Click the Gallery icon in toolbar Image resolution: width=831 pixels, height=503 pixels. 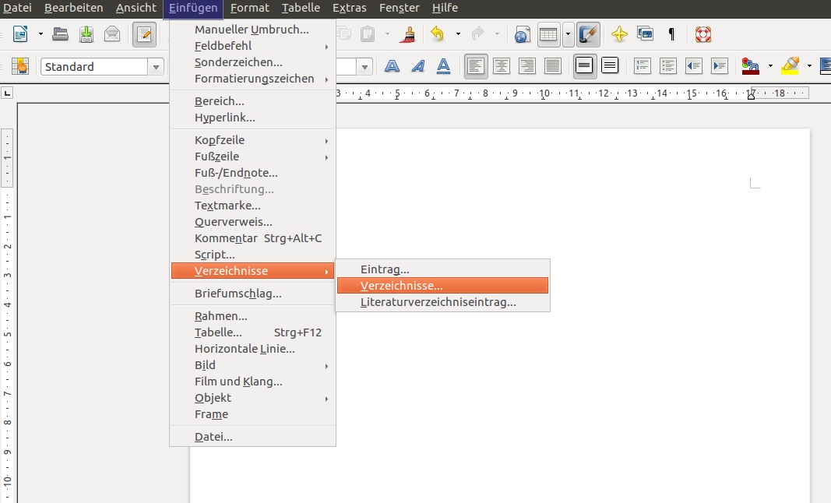[x=645, y=34]
